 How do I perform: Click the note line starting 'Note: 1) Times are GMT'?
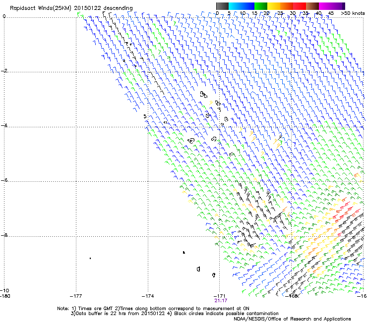click(x=153, y=309)
